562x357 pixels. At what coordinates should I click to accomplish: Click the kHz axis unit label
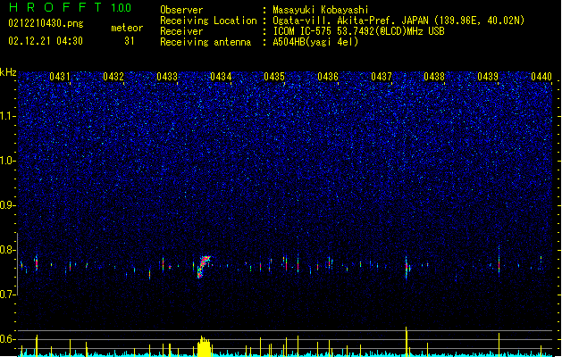pos(8,72)
